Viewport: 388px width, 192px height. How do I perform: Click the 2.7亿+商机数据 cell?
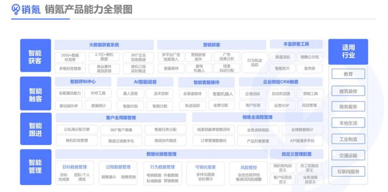click(x=104, y=57)
